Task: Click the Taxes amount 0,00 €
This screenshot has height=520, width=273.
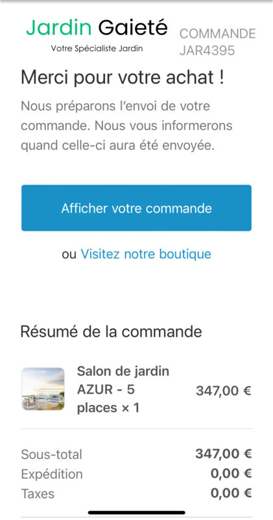Action: click(231, 493)
